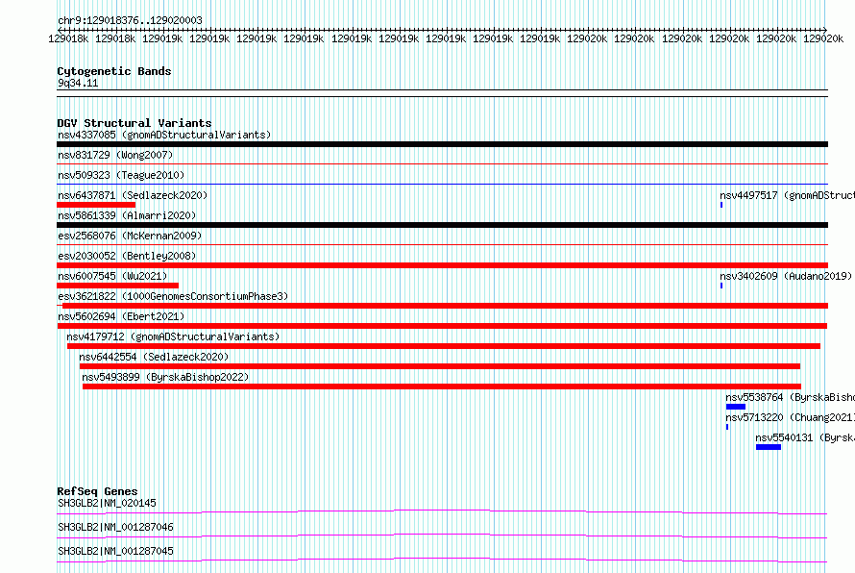
Task: Open variant nsv5602694 (Ebert2021) label
Action: click(x=121, y=316)
